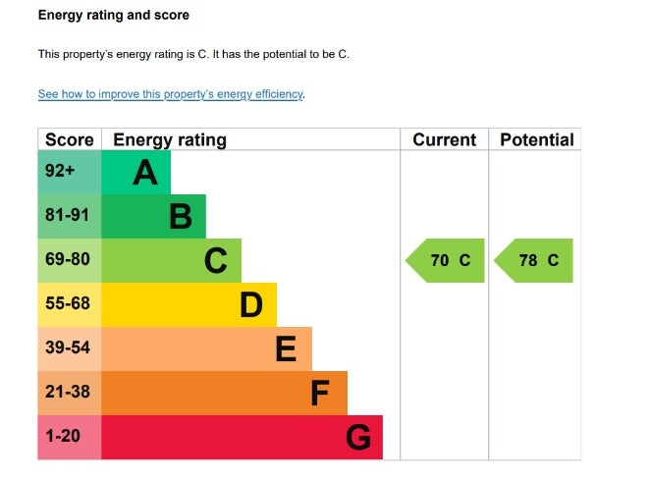Click the 39-54 score range cell
Image resolution: width=650 pixels, height=481 pixels.
point(70,348)
